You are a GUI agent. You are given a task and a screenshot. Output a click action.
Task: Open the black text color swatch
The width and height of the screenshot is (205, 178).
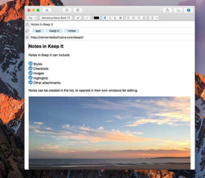96,18
